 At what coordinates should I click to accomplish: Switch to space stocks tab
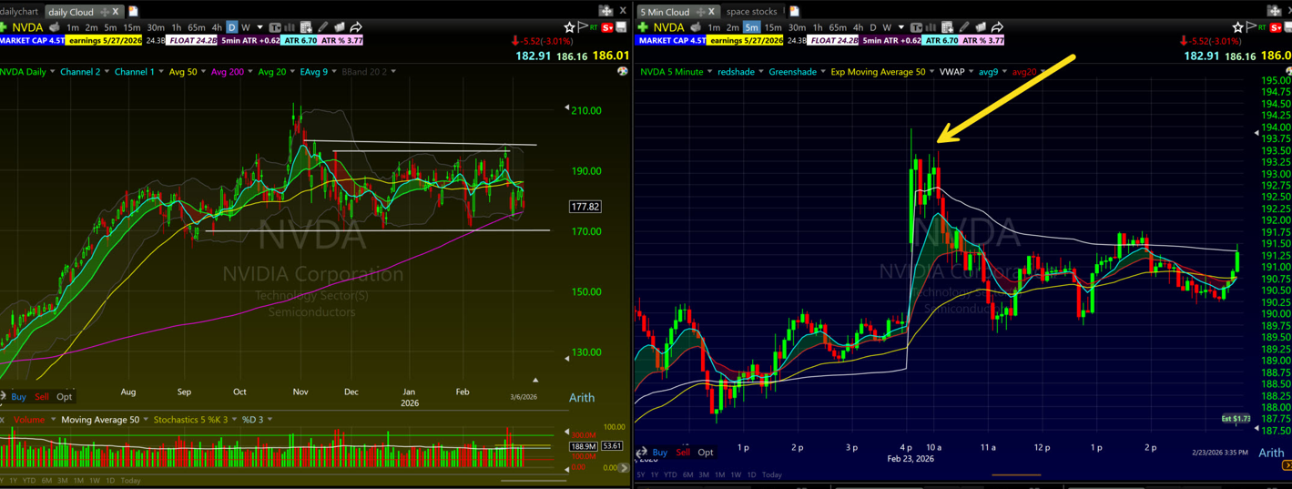(752, 12)
